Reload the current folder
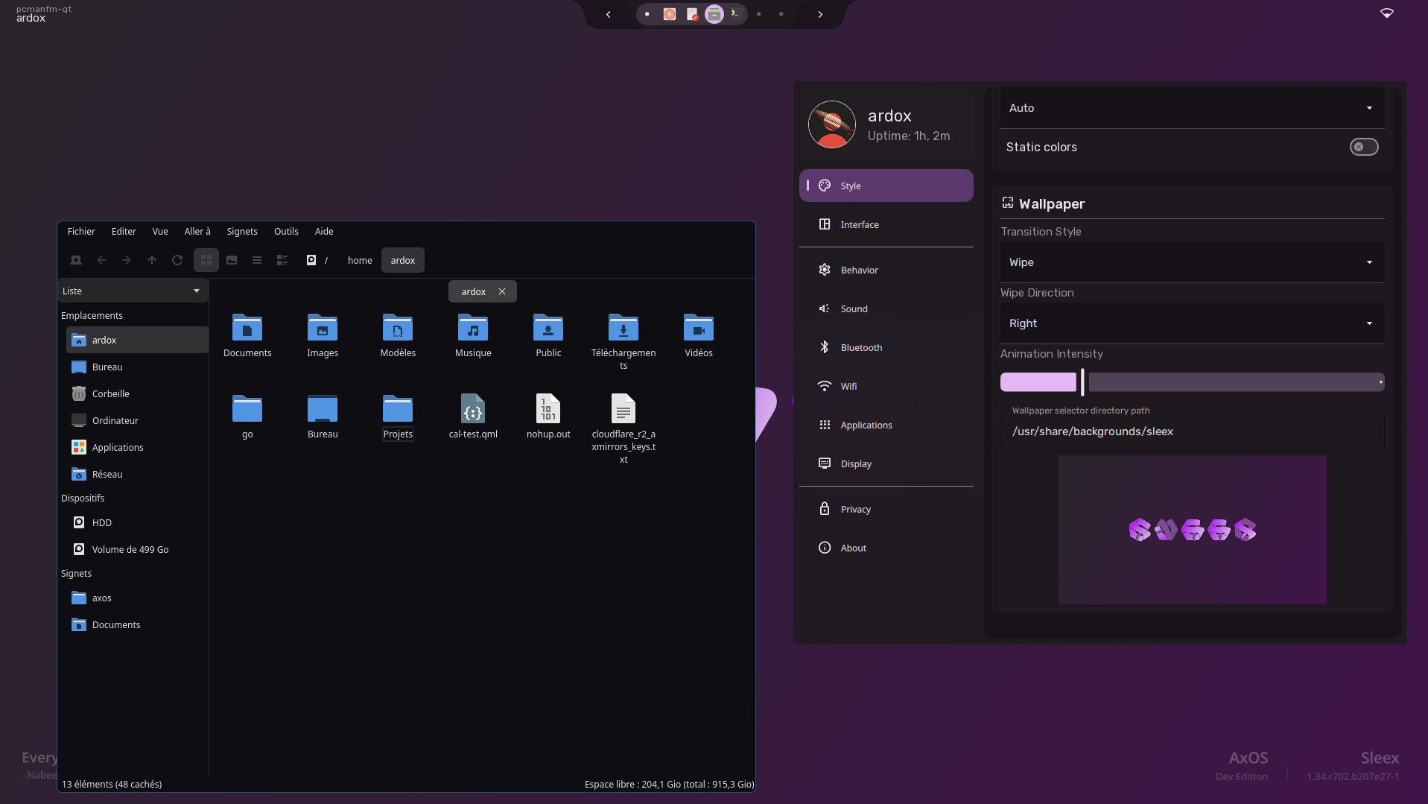The image size is (1428, 804). [x=177, y=260]
